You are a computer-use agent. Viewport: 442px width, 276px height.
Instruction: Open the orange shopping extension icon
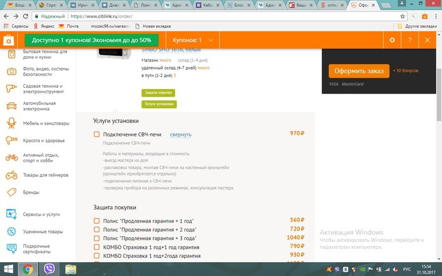pyautogui.click(x=424, y=16)
